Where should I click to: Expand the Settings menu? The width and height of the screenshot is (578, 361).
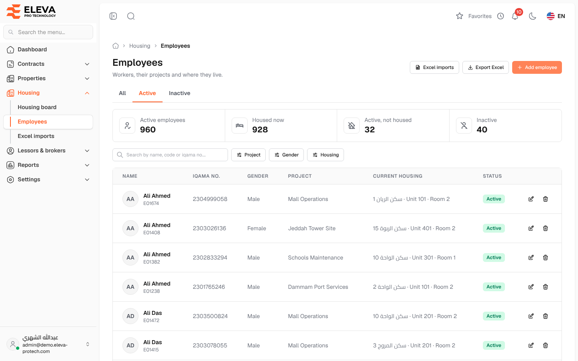[48, 179]
